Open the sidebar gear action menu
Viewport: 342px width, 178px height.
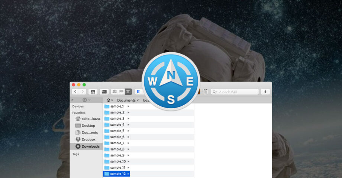click(x=86, y=100)
